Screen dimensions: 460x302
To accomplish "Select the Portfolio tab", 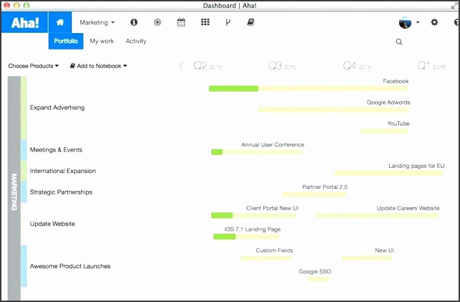I will (x=66, y=41).
